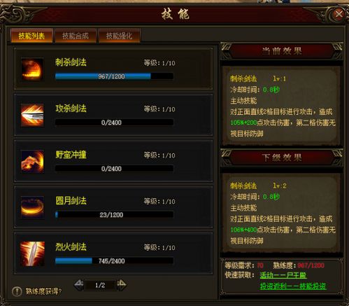Select the 野蛮冲撞 skill icon
The image size is (349, 306).
point(32,162)
